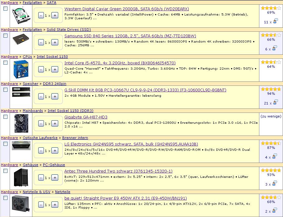Image resolution: width=283 pixels, height=217 pixels.
Task: Open the Gigabyte mainboard thumbnail
Action: click(x=21, y=123)
